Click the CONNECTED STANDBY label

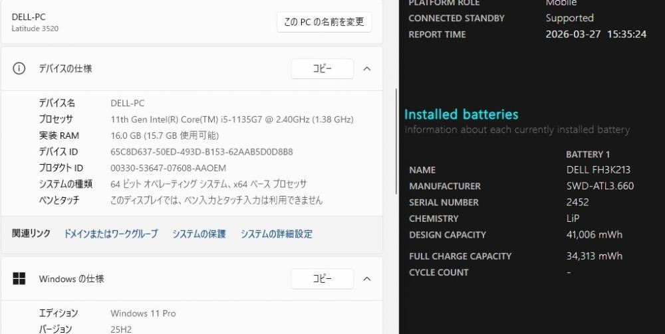point(456,18)
